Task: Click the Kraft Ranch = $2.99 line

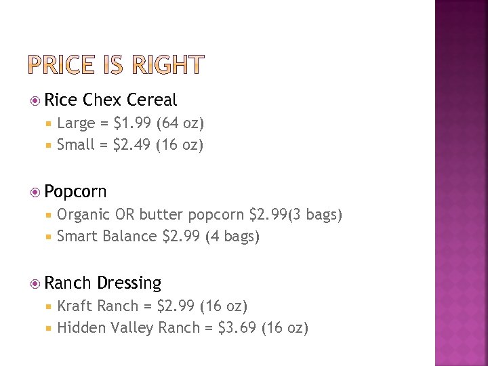Action: point(152,306)
